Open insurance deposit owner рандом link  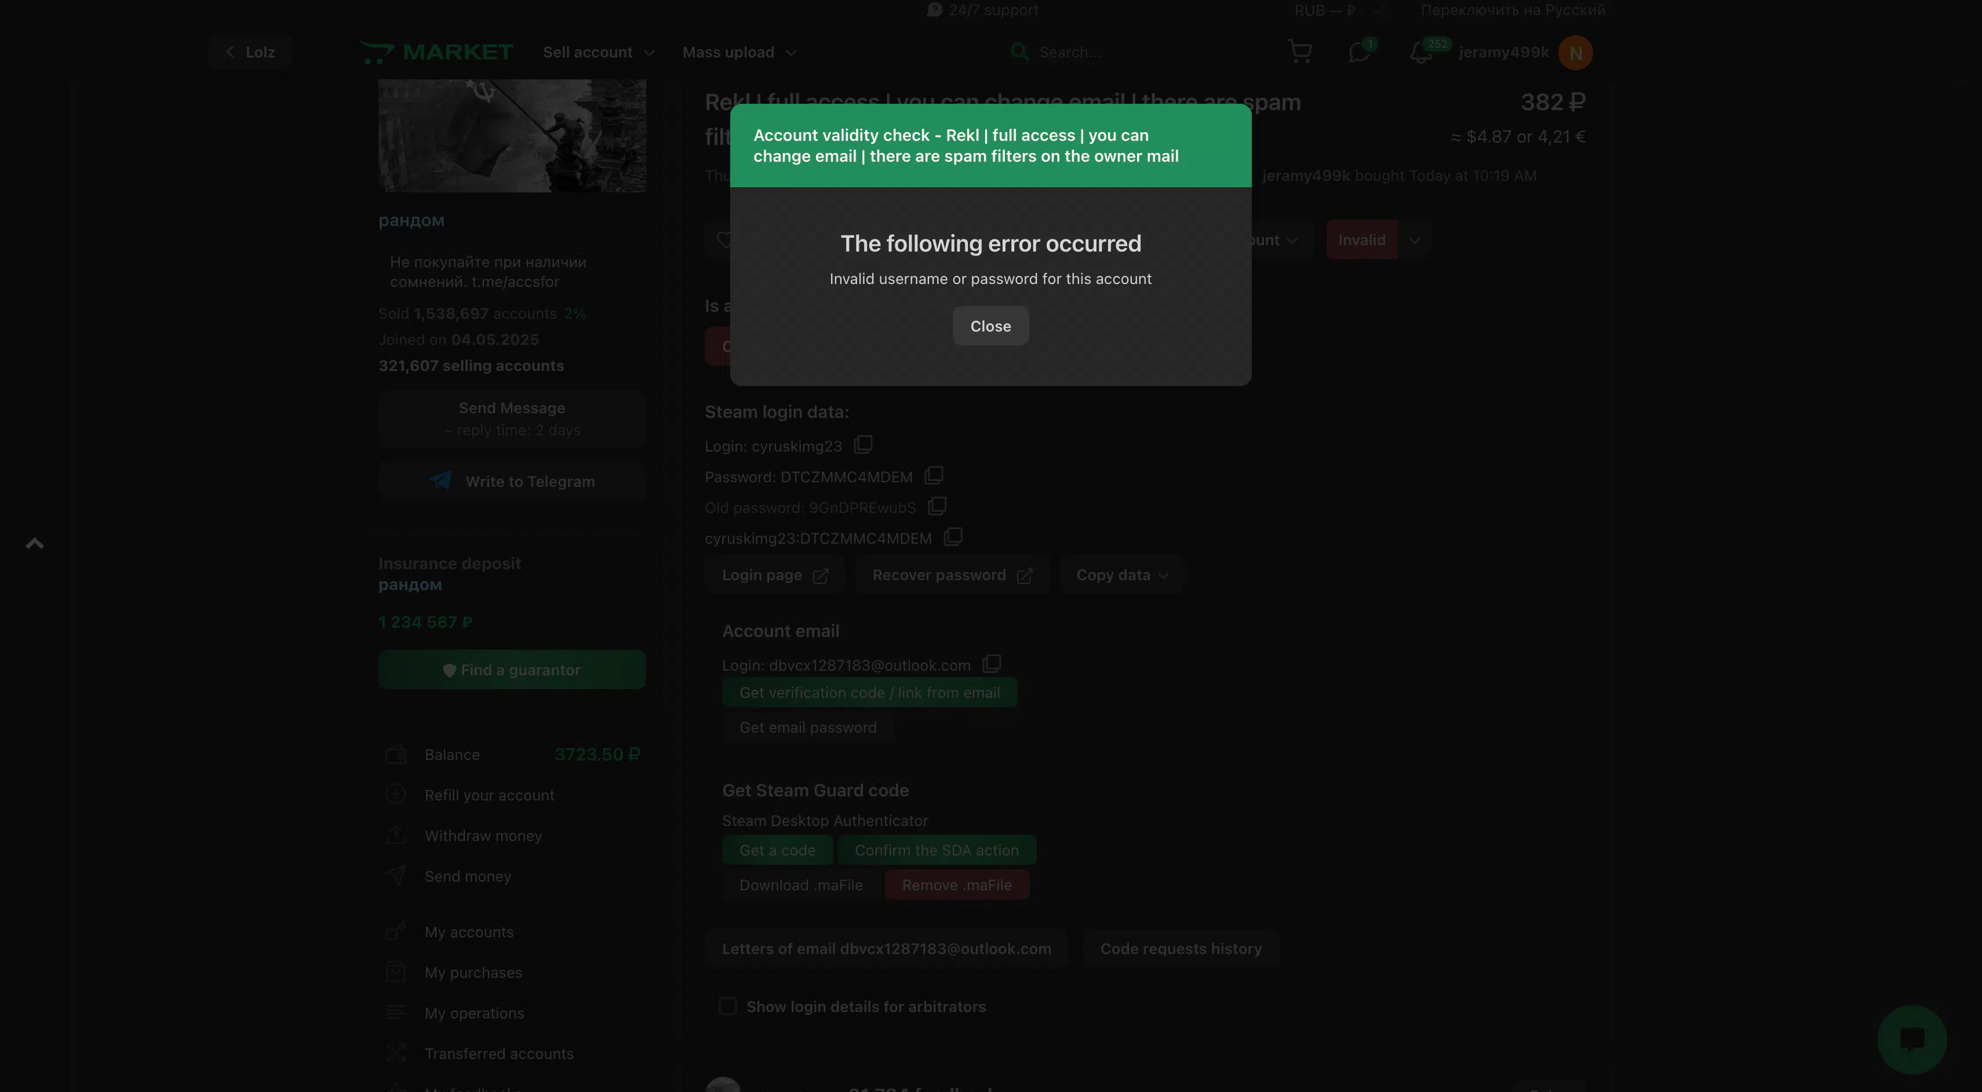(x=410, y=584)
